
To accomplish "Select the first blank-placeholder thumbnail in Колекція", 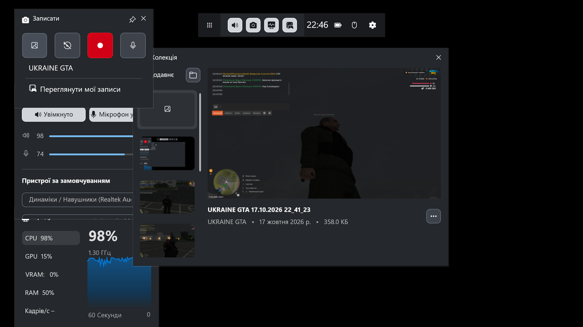I will 167,109.
